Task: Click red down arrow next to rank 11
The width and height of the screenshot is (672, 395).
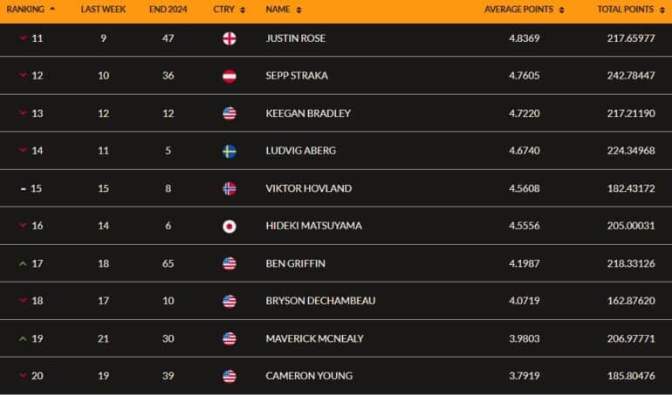Action: click(24, 38)
